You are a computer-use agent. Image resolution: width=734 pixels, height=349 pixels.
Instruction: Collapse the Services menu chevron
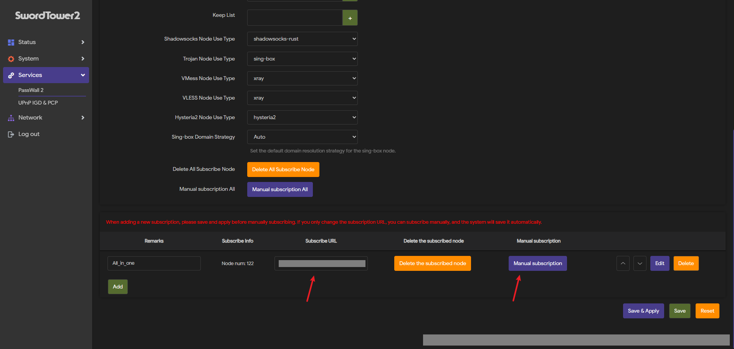83,75
